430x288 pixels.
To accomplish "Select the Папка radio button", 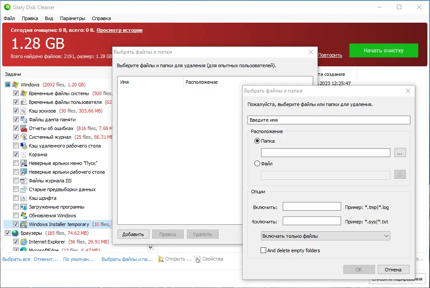I will coord(257,141).
